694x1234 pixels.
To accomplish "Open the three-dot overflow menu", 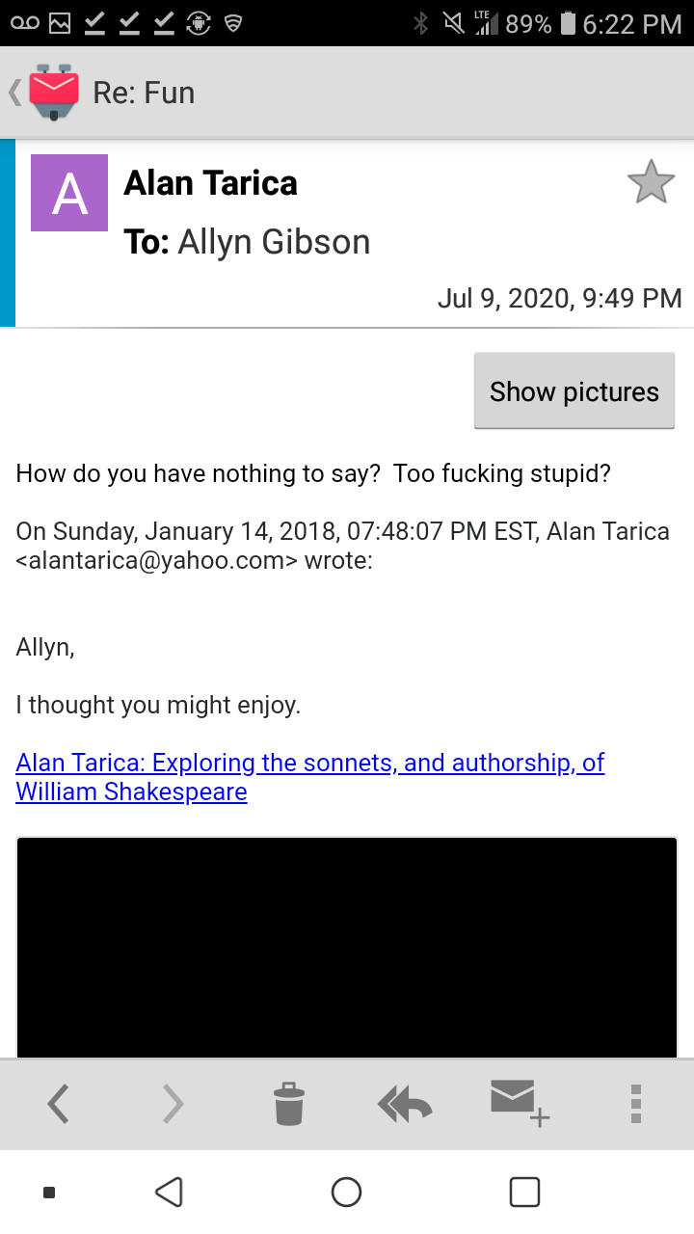I will point(635,1103).
